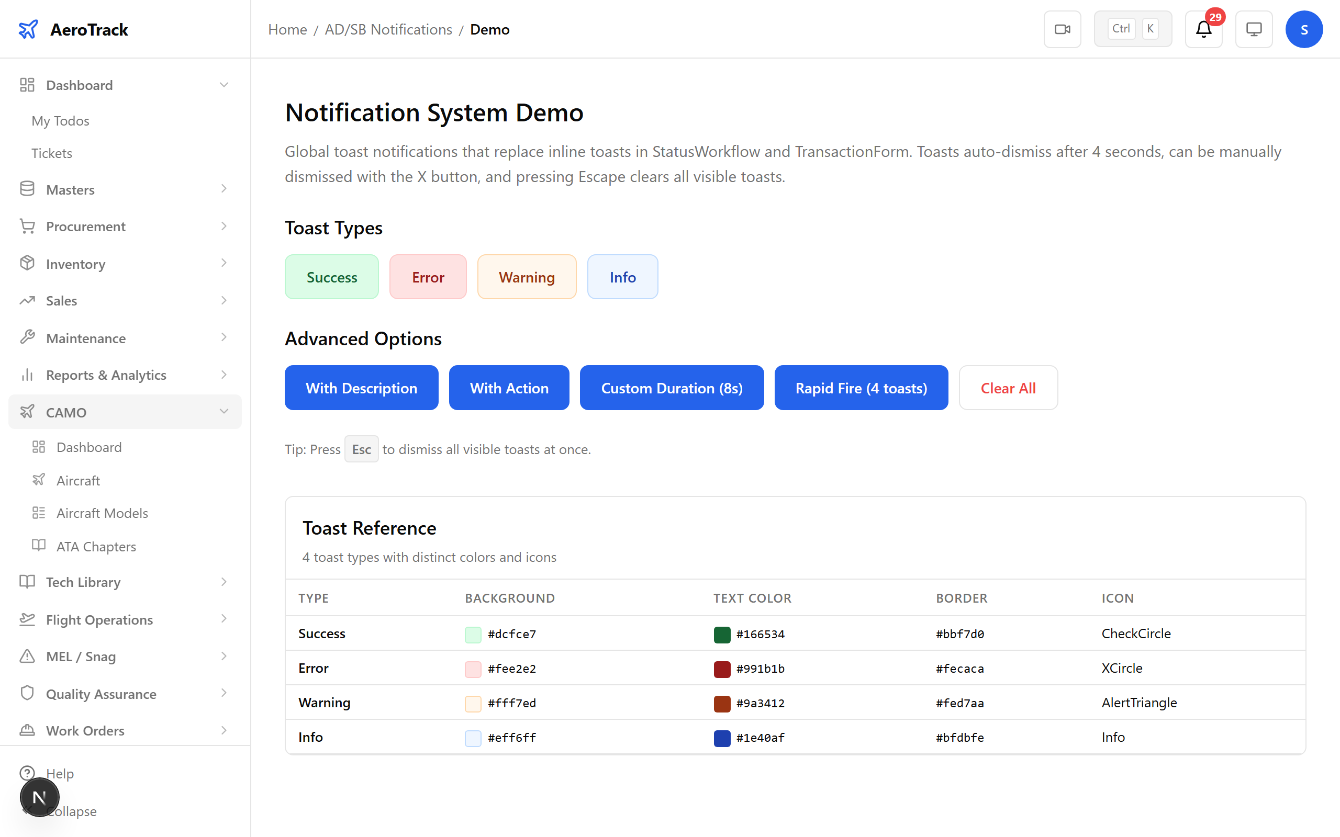Viewport: 1340px width, 837px height.
Task: Open Help via the question mark icon
Action: [x=28, y=773]
